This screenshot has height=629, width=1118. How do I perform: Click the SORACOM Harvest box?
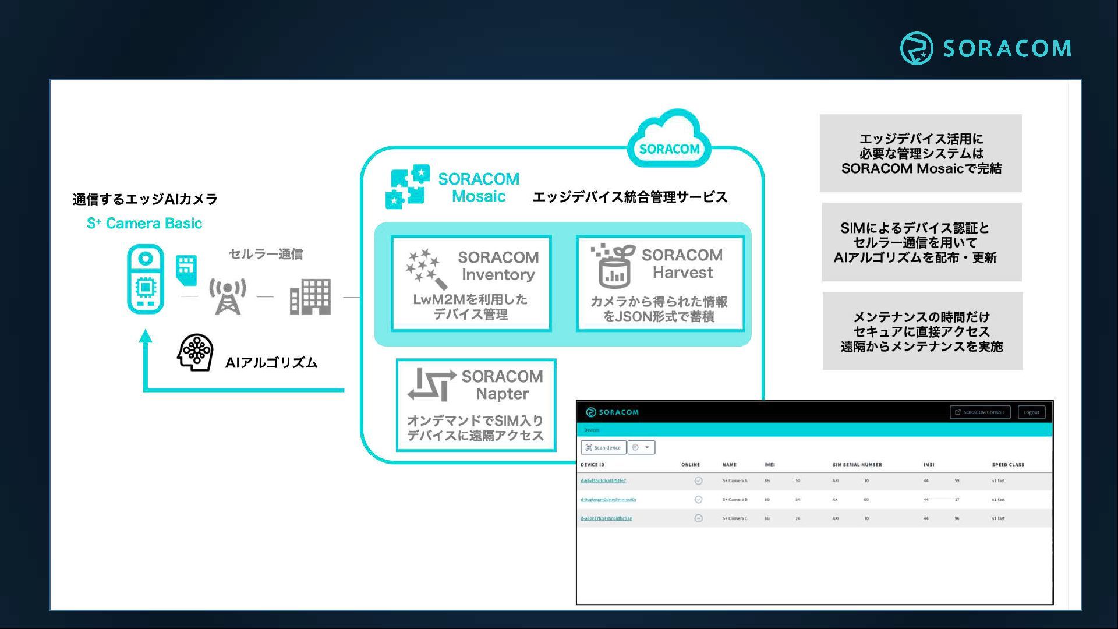[660, 284]
